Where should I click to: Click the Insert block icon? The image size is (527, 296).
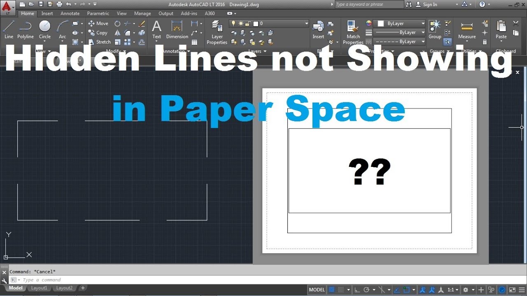click(x=318, y=29)
